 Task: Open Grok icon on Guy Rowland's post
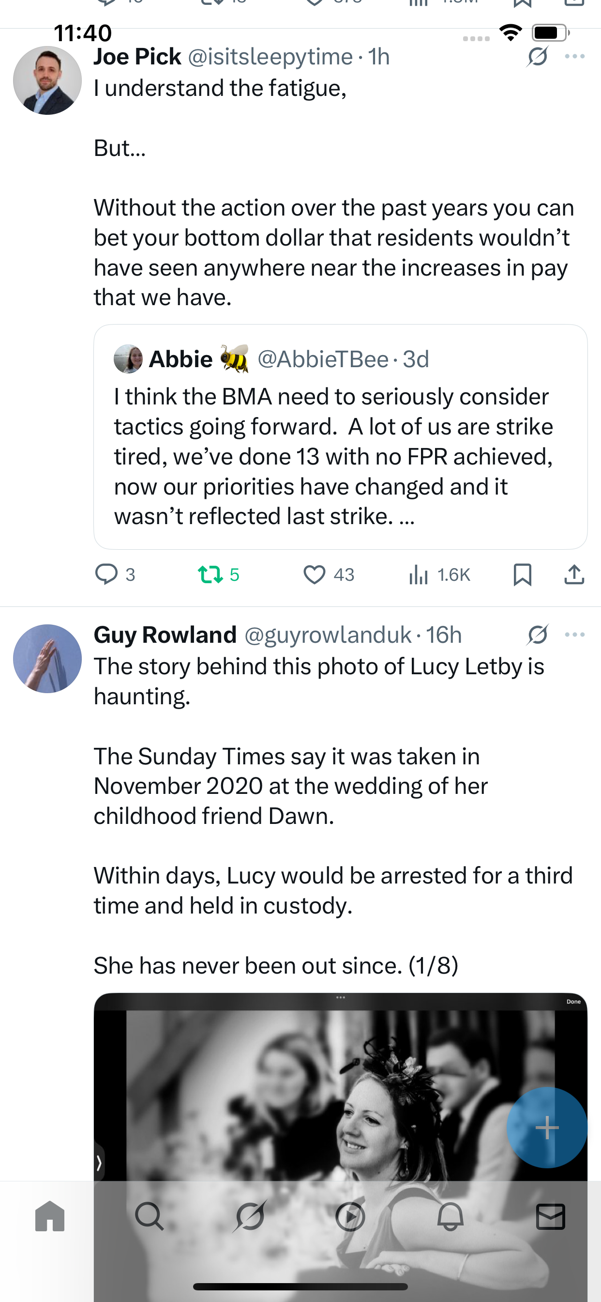pos(537,635)
